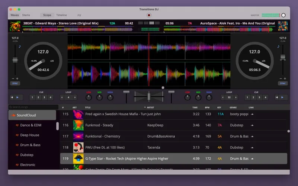Play the right deck track

[x=282, y=97]
